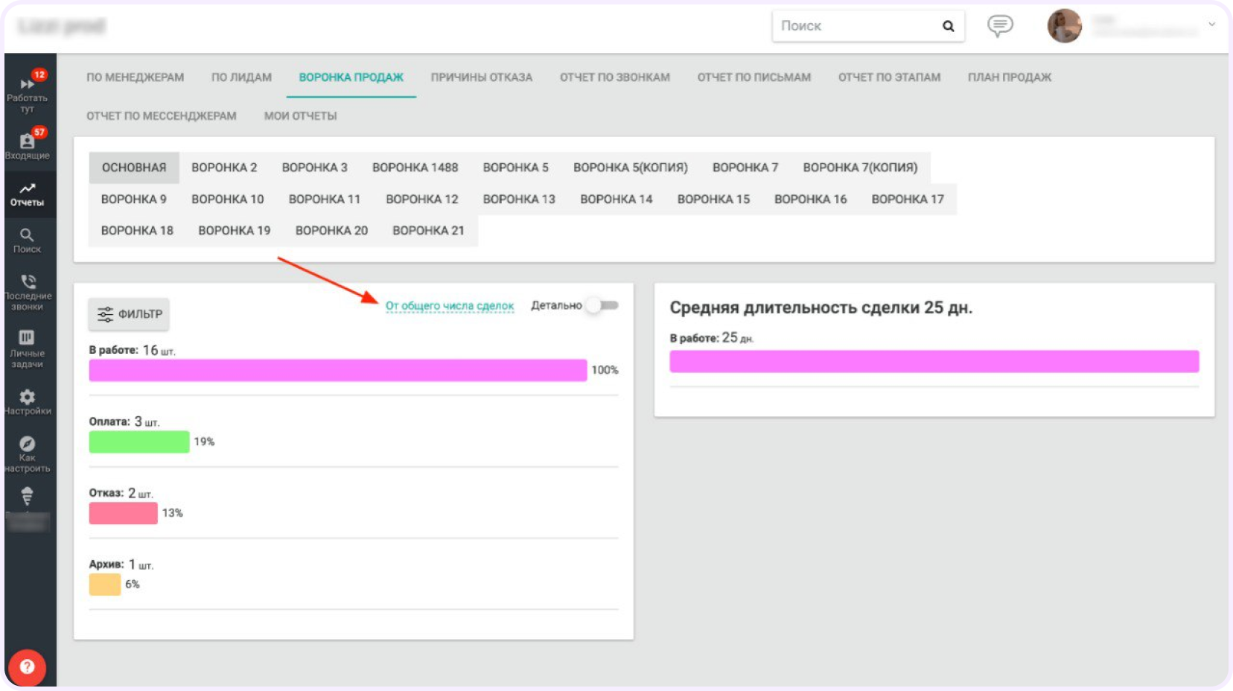Switch to 'По лидам' tab

(x=241, y=77)
